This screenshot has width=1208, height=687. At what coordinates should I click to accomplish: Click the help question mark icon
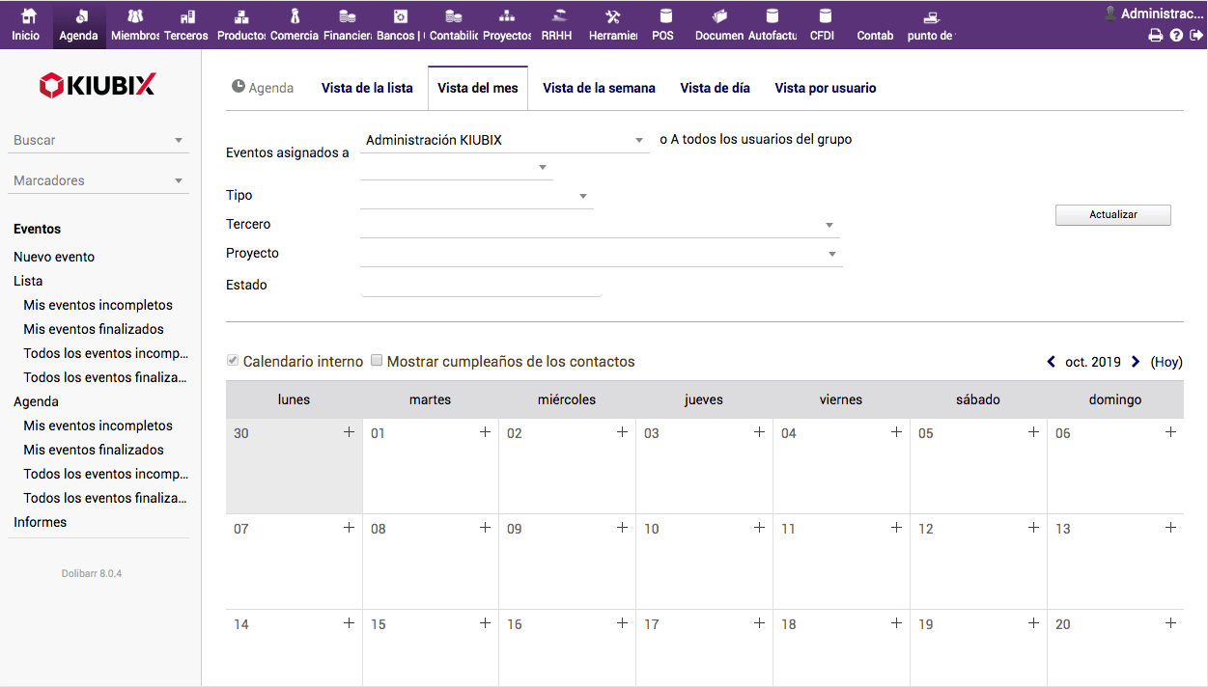pos(1176,36)
